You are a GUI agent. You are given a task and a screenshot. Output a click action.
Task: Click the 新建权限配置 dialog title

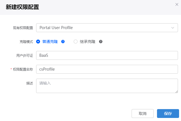click(x=22, y=7)
